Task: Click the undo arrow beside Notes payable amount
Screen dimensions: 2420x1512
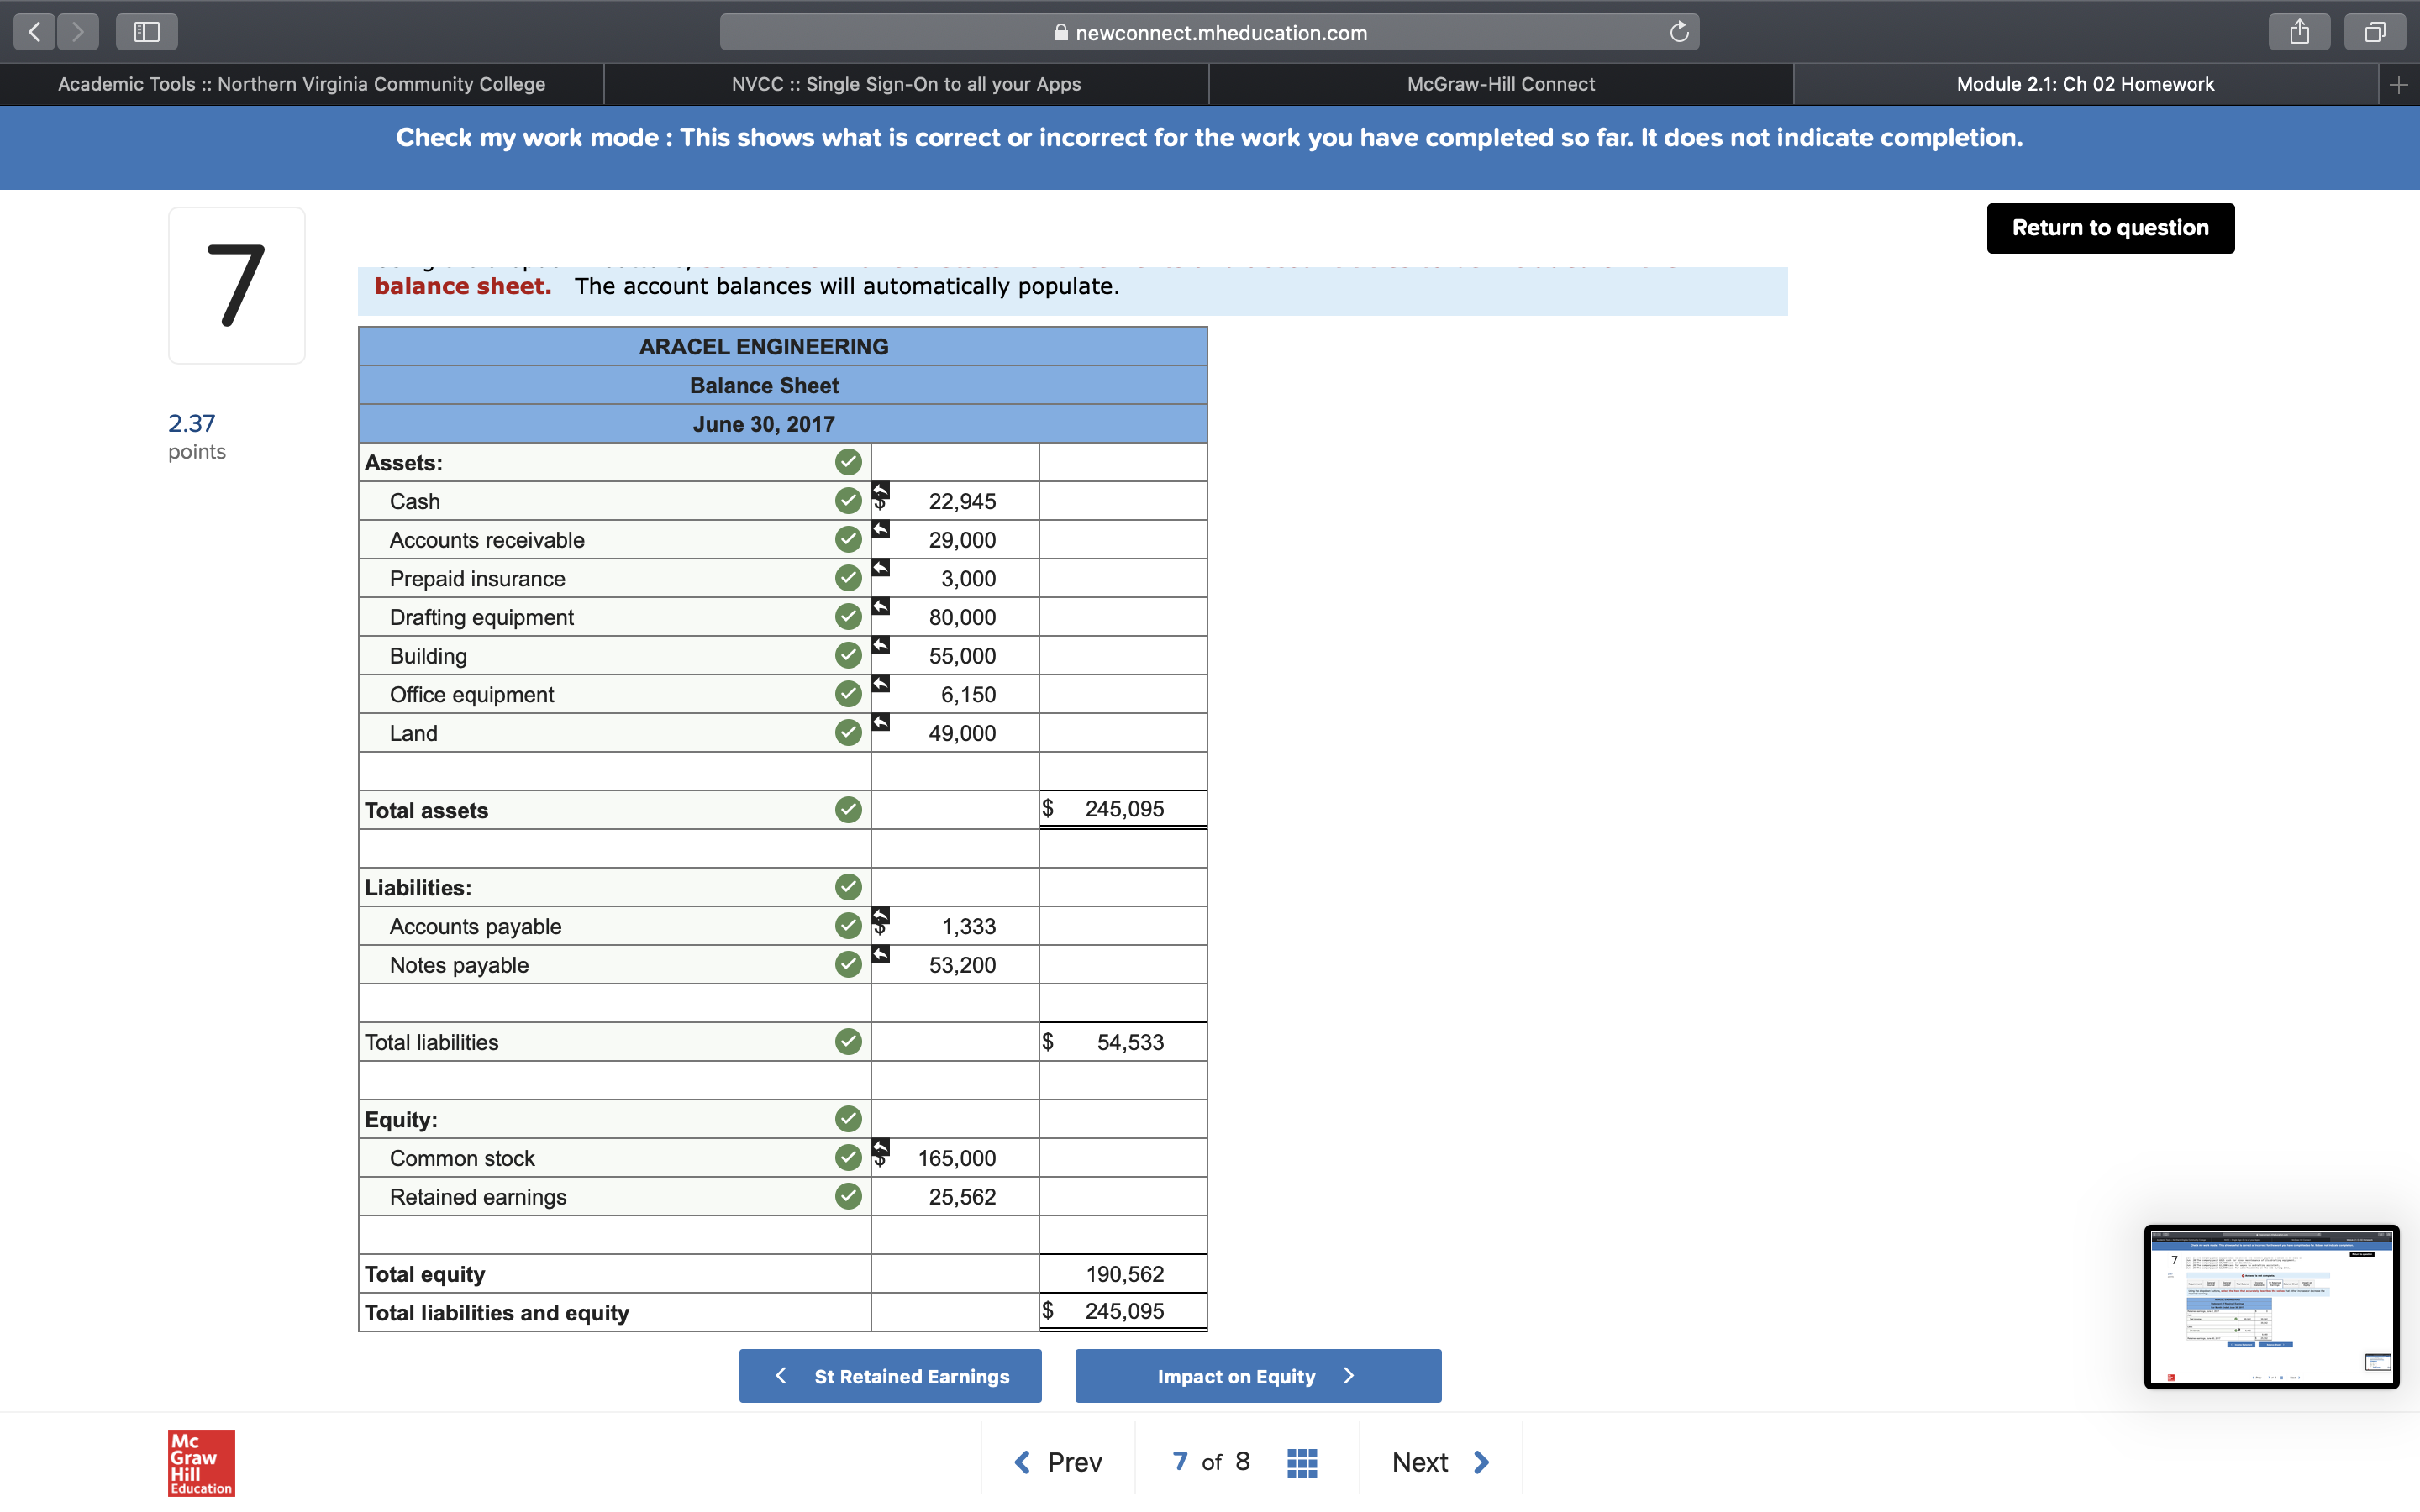Action: point(881,955)
